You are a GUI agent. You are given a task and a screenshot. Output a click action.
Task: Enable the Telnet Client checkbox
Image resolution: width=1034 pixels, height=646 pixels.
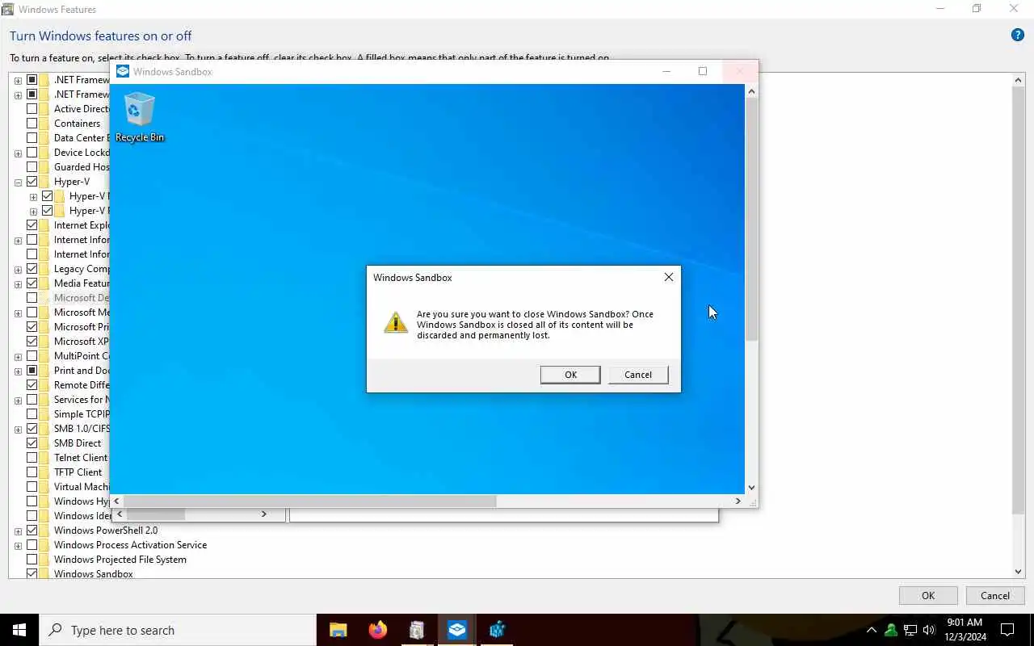(32, 458)
